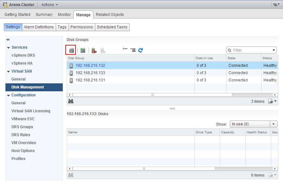Screen dimensions: 283x181
Task: Click the greyed-out host document icon in the toolbar
Action: pyautogui.click(x=103, y=51)
